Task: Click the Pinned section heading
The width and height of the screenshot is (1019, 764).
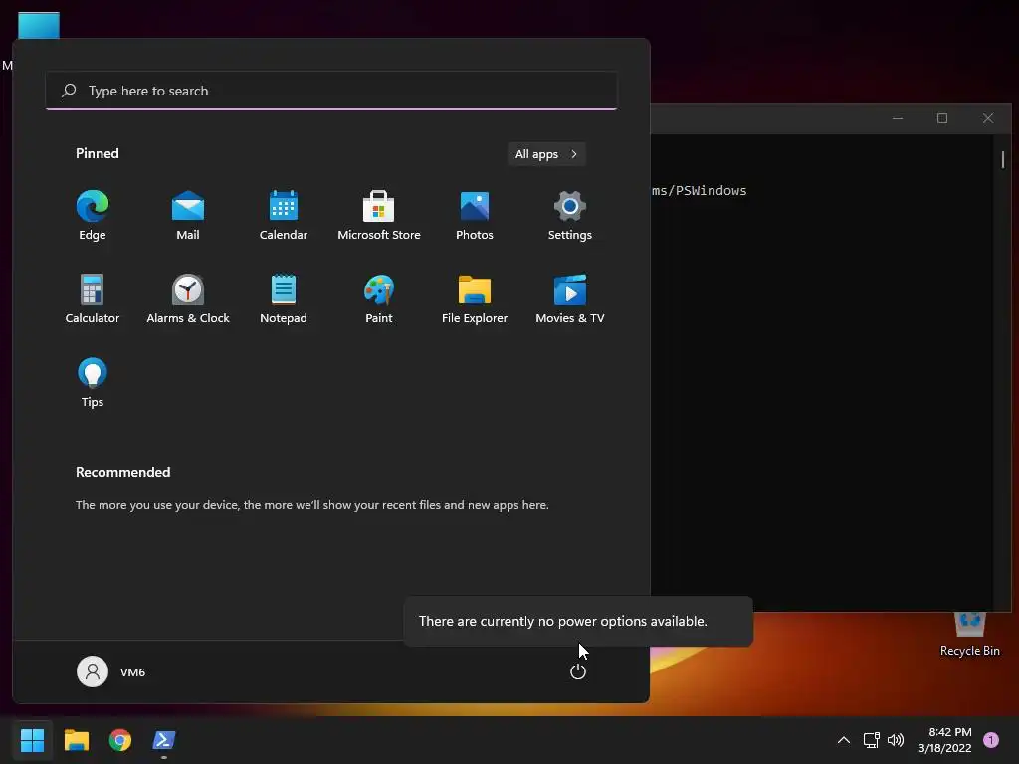Action: 98,153
